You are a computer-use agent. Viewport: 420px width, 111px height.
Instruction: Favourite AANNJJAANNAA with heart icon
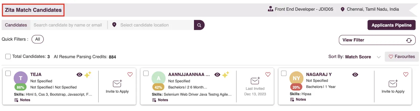click(x=268, y=74)
